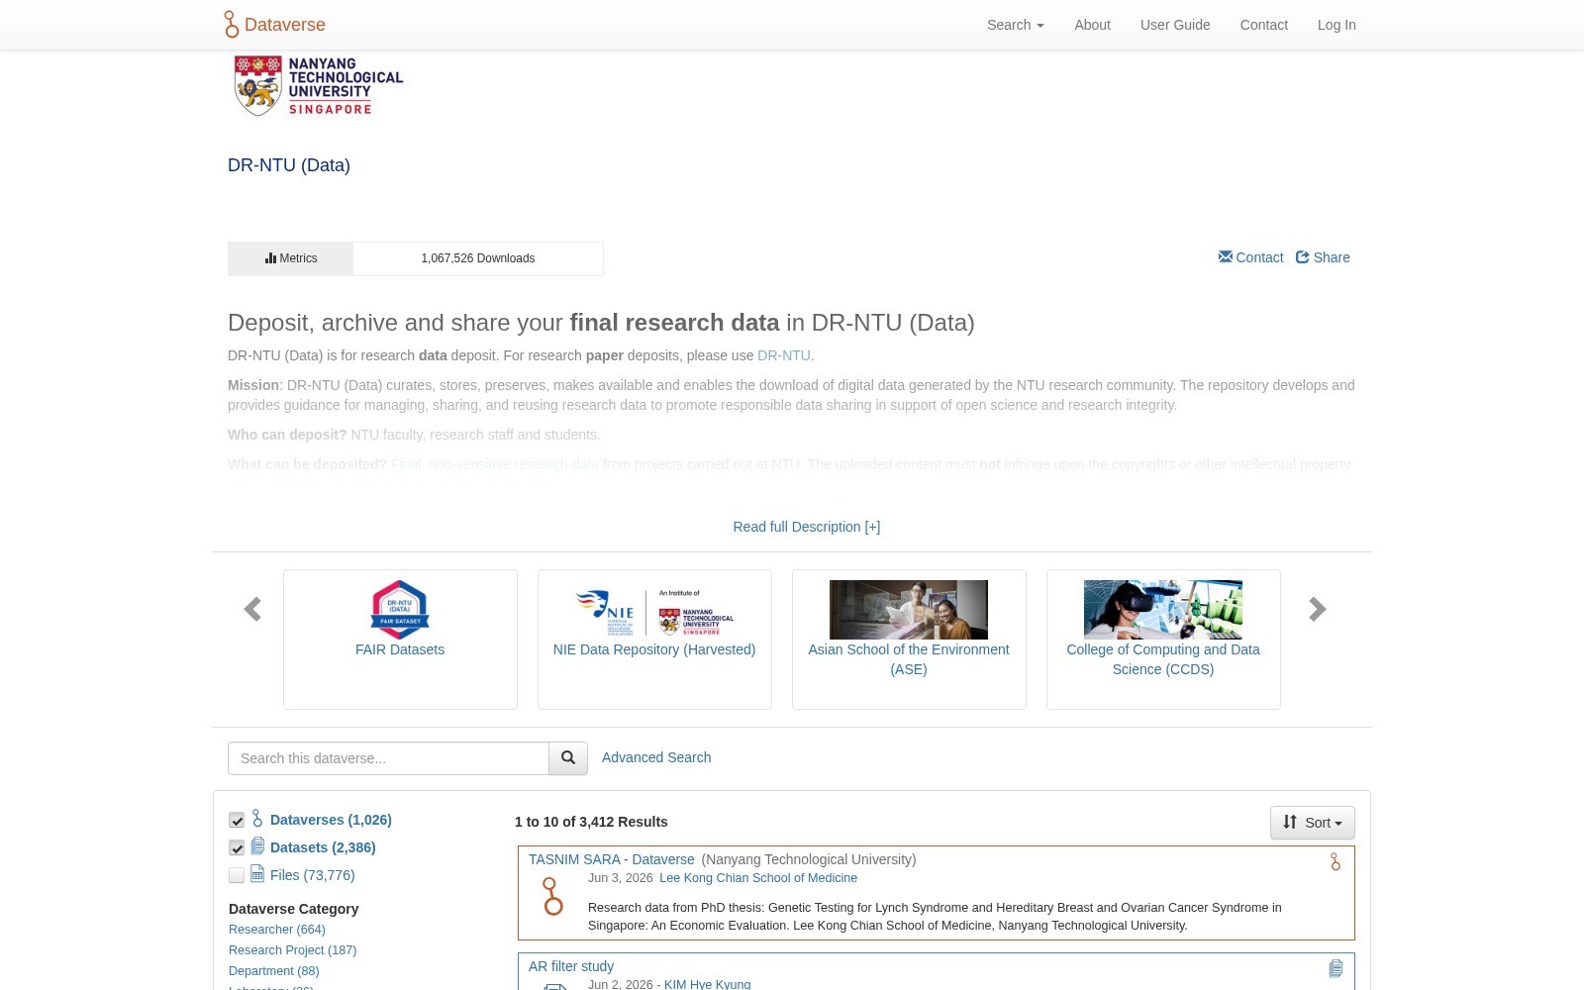Click the large dataverse icon beside TASNIM SARA
The height and width of the screenshot is (990, 1584).
(x=552, y=897)
